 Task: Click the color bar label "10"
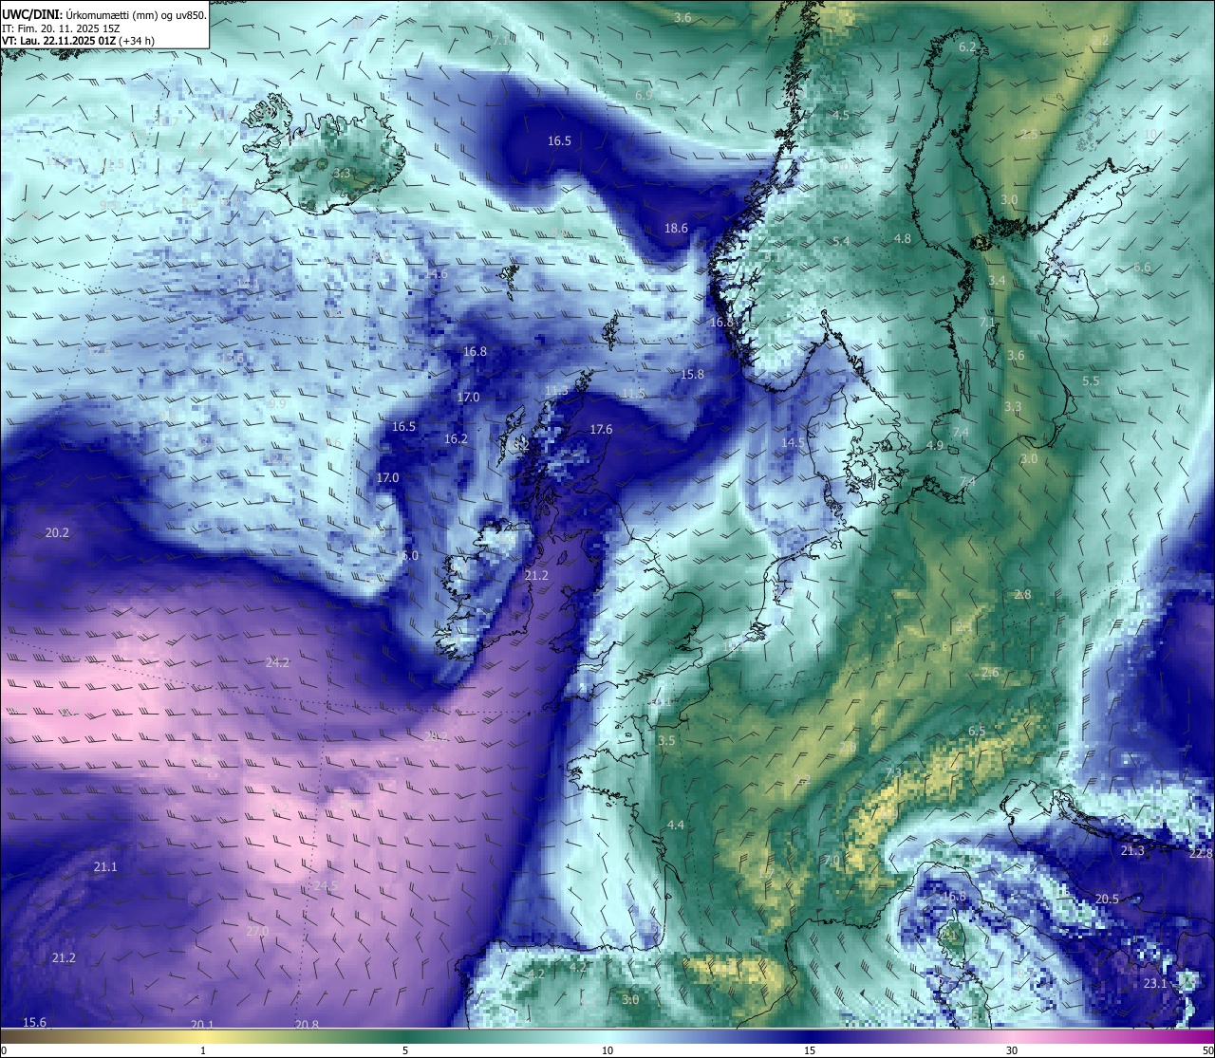607,1050
